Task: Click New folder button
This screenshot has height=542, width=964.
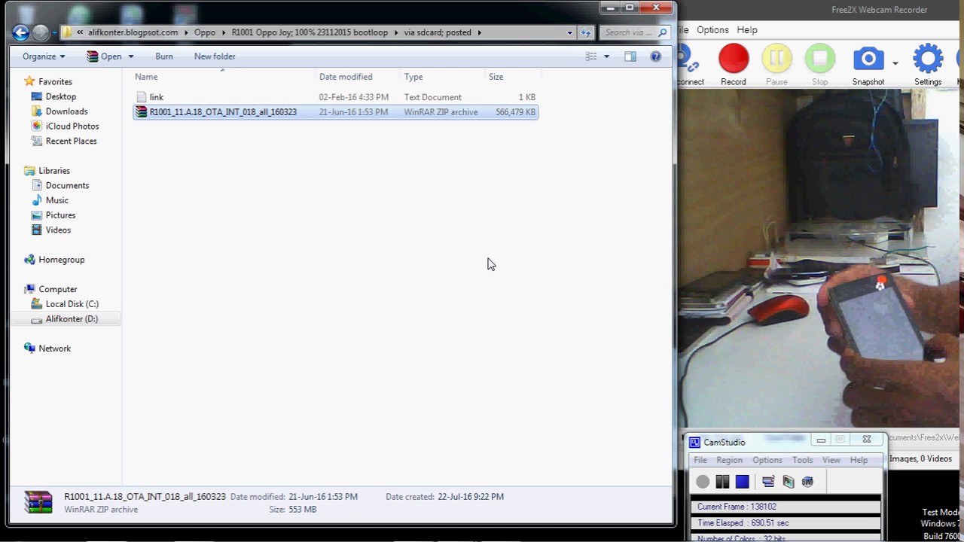Action: (215, 56)
